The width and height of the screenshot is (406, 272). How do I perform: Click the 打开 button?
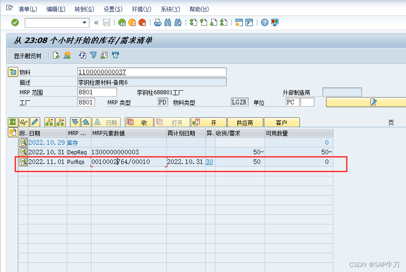point(172,122)
